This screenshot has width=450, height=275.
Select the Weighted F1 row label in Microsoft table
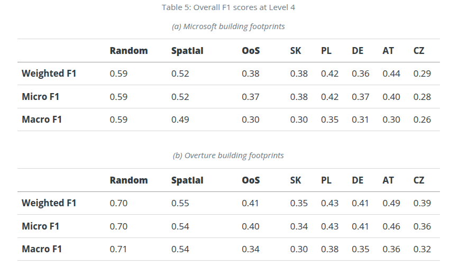coord(49,74)
